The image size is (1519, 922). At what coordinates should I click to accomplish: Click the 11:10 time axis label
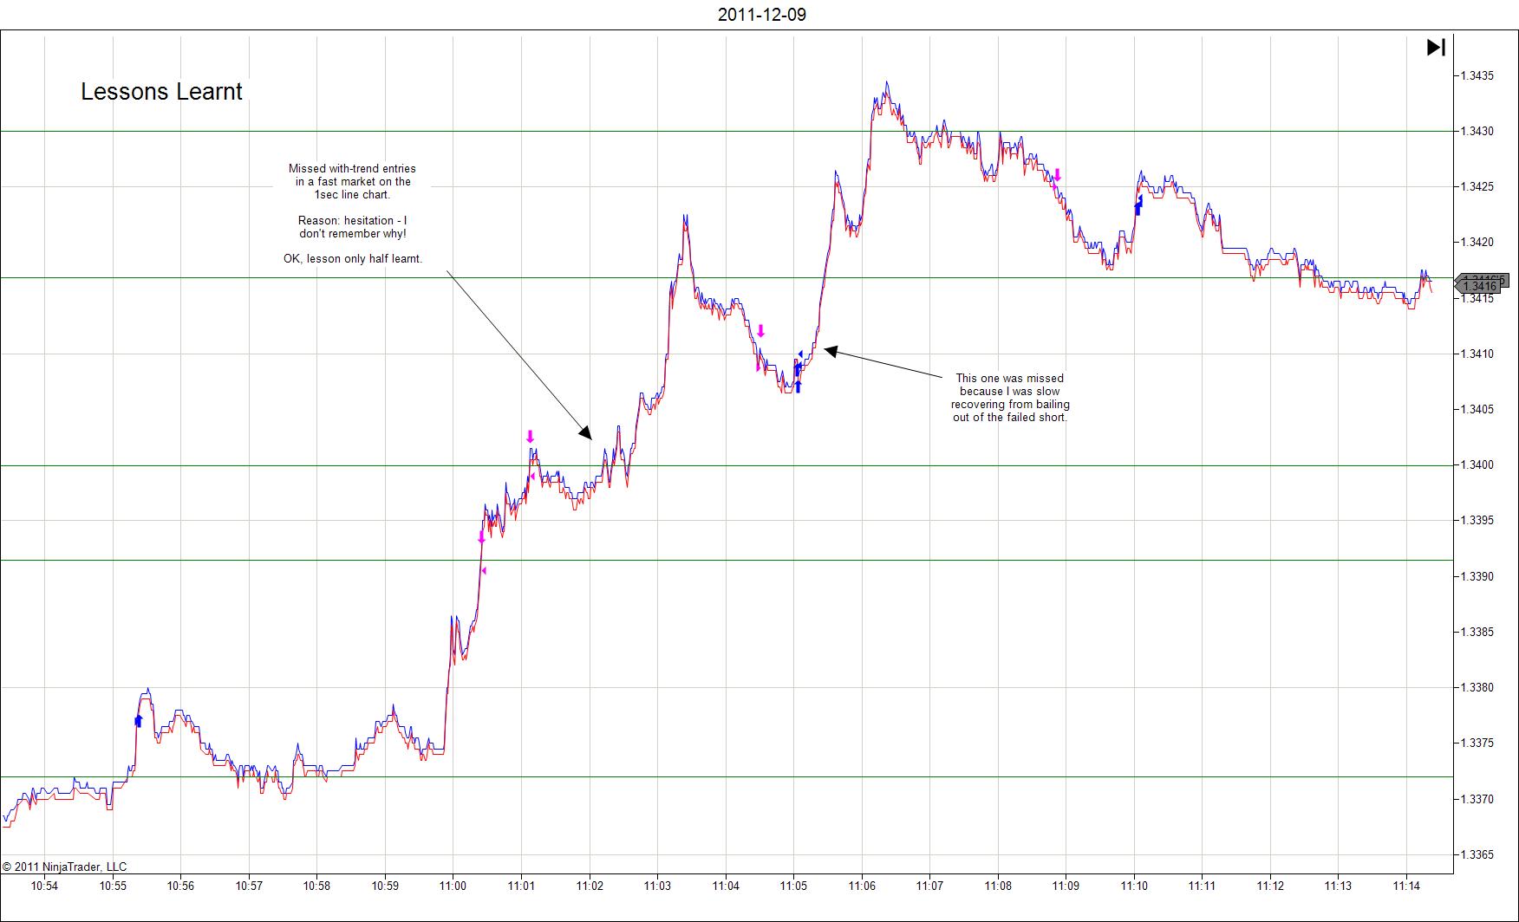tap(1134, 886)
